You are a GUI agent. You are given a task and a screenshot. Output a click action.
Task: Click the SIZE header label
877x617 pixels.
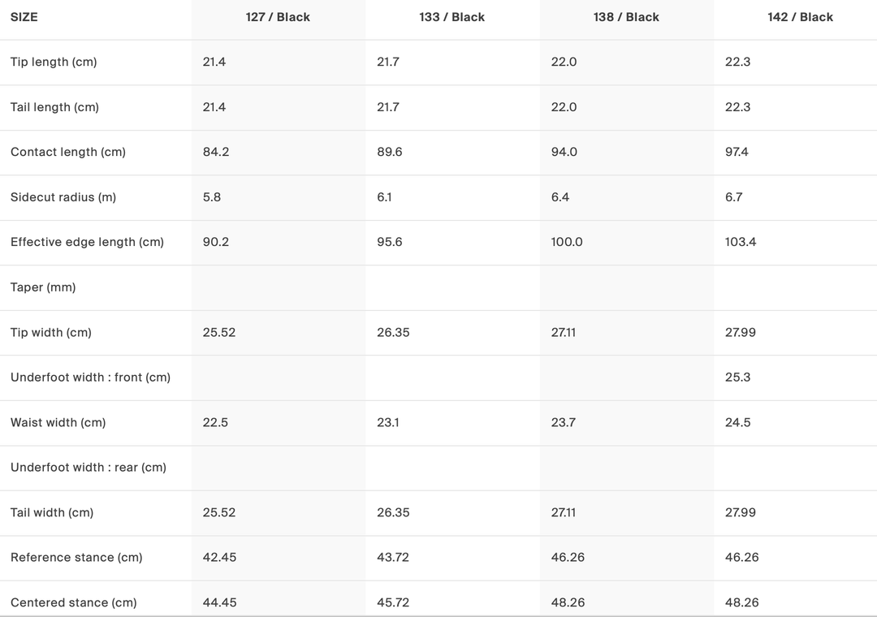pyautogui.click(x=24, y=17)
